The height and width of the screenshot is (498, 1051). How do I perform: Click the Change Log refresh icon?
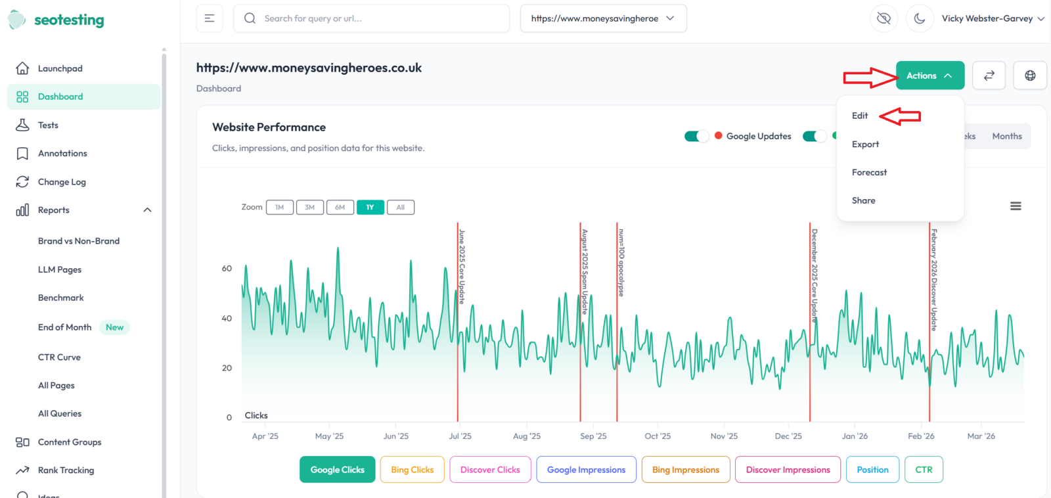[22, 182]
